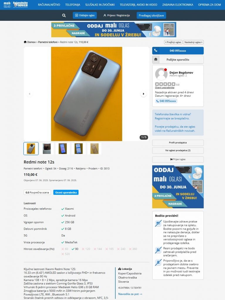The image size is (225, 300).
Task: Click the Prijavi oglas flag button
Action: click(178, 159)
